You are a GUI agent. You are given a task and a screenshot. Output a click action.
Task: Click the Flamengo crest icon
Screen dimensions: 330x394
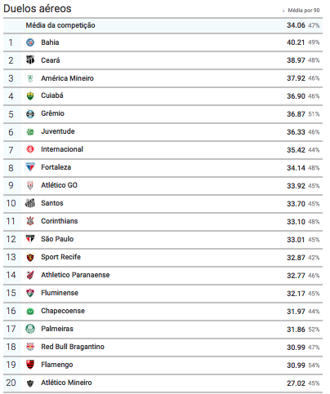pos(30,365)
